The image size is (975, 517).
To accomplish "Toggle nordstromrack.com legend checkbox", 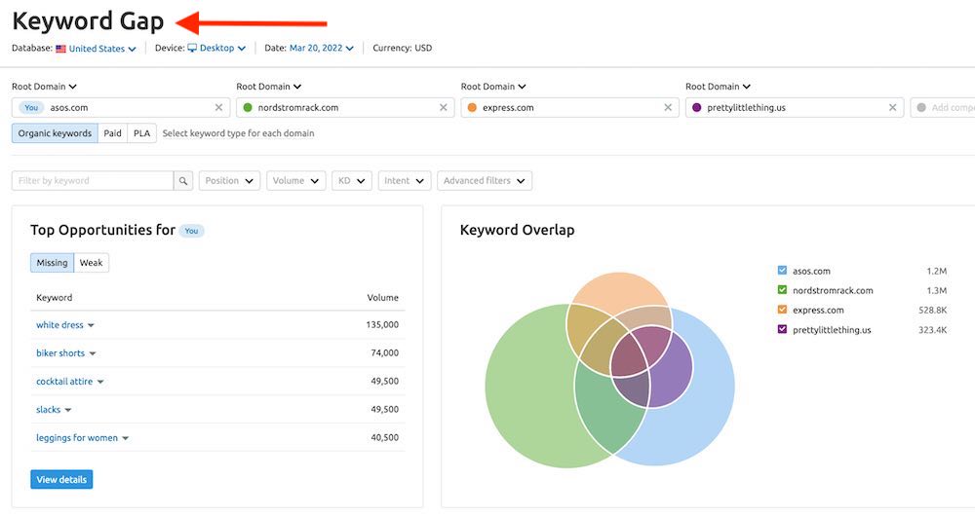I will coord(782,290).
